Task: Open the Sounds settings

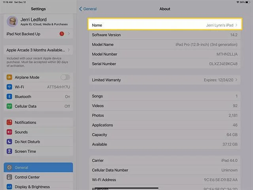Action: (x=38, y=132)
